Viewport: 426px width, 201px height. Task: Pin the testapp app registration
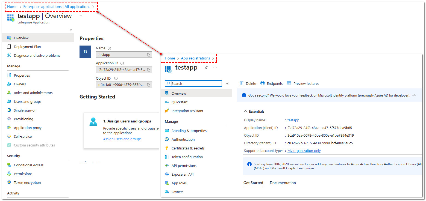click(x=206, y=67)
